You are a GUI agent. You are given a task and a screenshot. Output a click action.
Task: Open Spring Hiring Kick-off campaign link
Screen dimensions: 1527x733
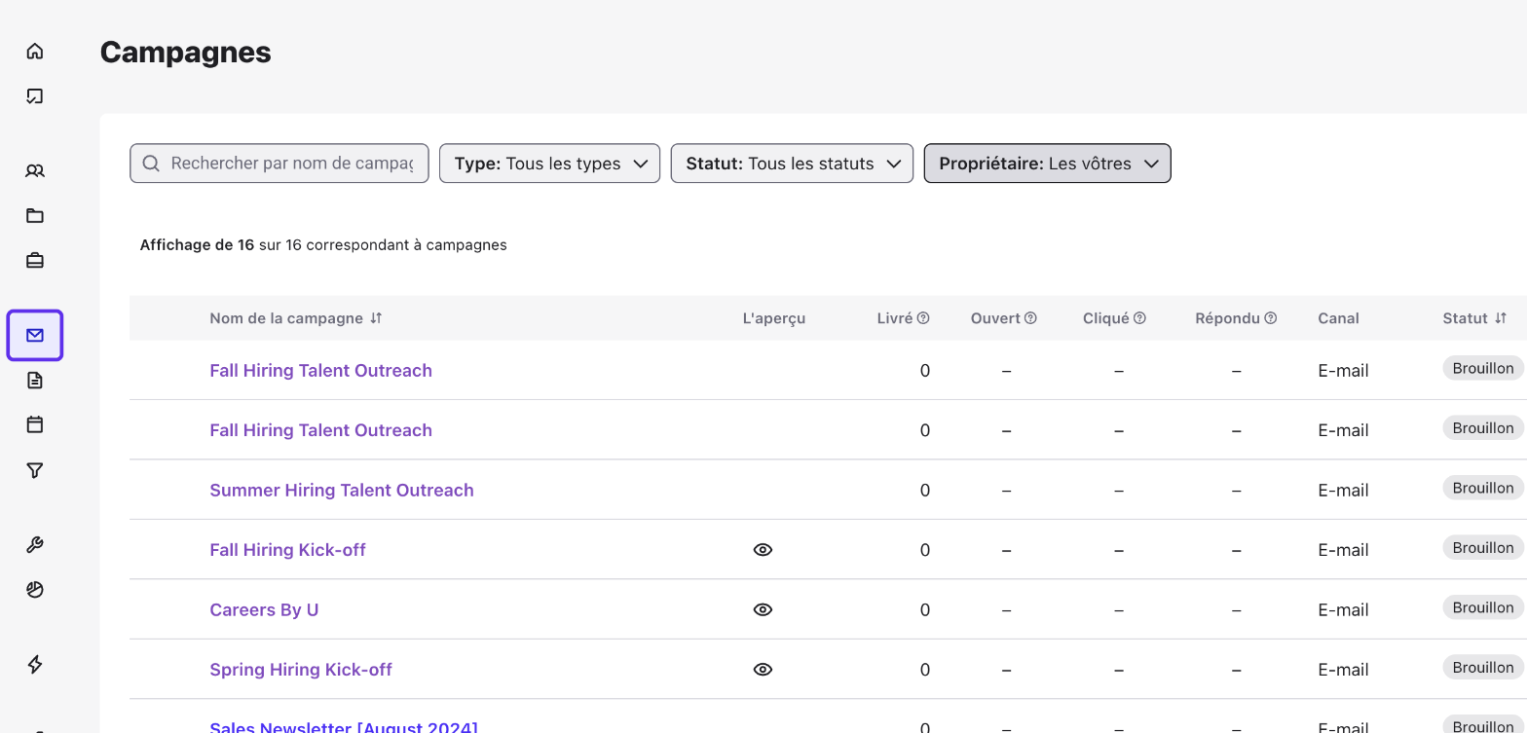(x=301, y=670)
